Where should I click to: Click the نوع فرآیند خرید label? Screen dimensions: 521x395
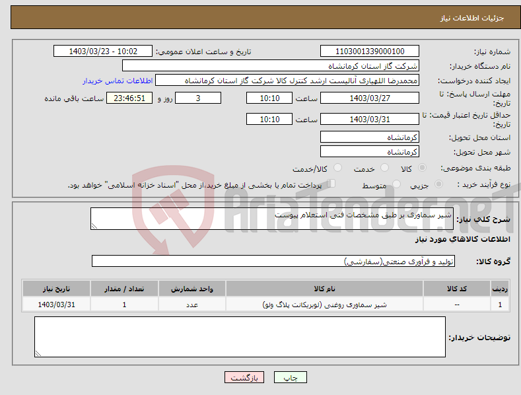[484, 184]
